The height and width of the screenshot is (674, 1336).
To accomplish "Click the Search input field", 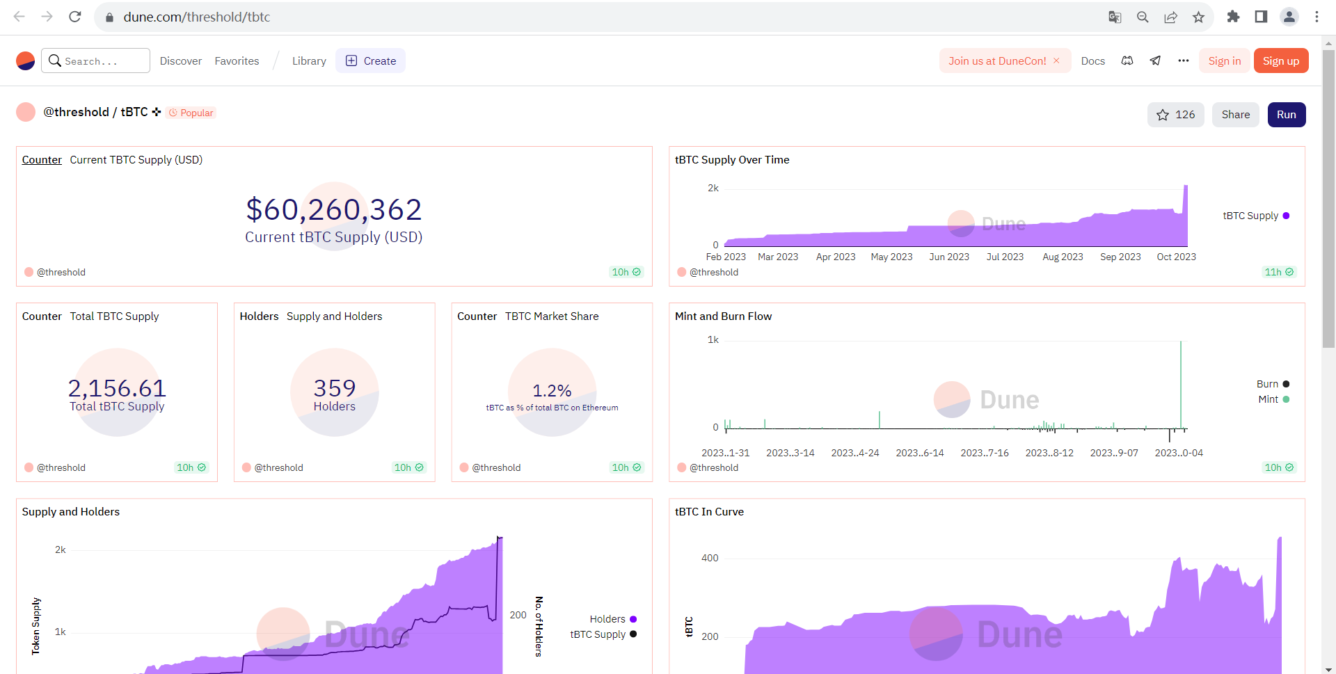I will coord(96,61).
